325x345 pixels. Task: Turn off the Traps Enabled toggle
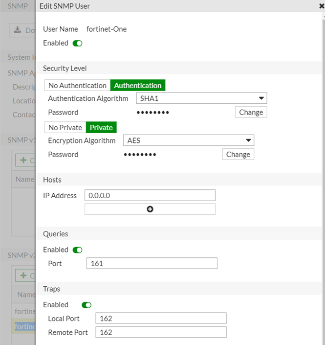87,305
